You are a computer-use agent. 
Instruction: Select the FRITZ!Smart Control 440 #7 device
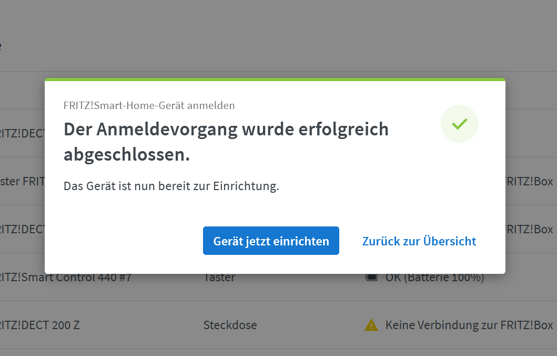[x=66, y=278]
